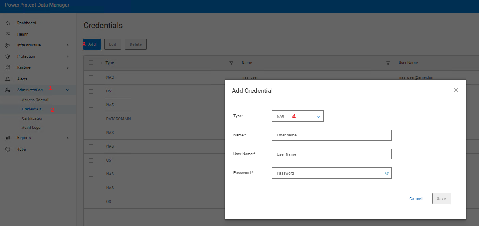
Task: Click the Alerts bell icon
Action: coord(8,79)
